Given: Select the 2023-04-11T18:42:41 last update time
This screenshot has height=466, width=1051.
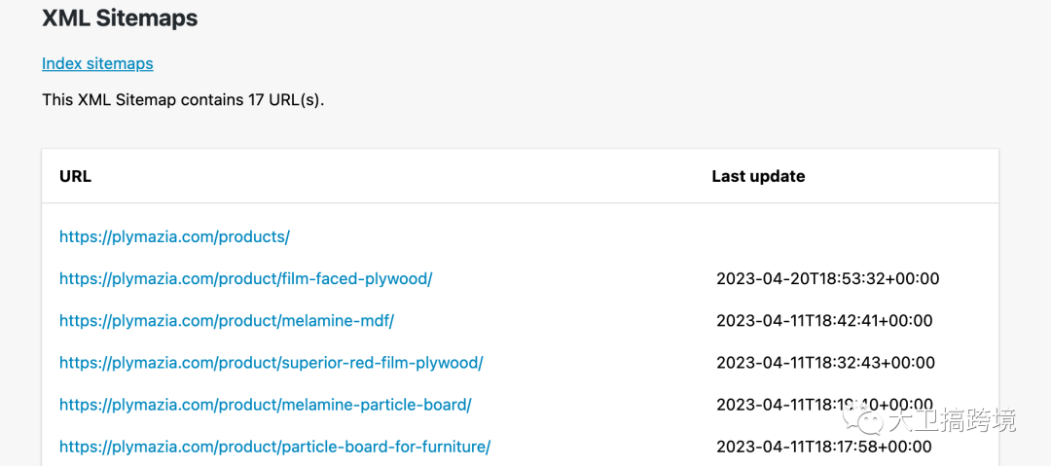Looking at the screenshot, I should coord(824,320).
